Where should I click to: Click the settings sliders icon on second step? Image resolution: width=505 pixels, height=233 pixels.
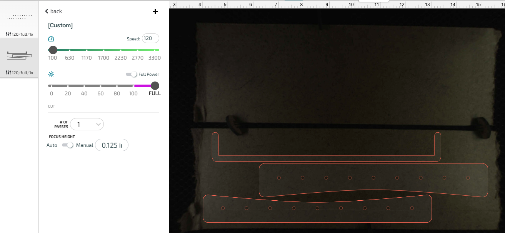click(8, 73)
